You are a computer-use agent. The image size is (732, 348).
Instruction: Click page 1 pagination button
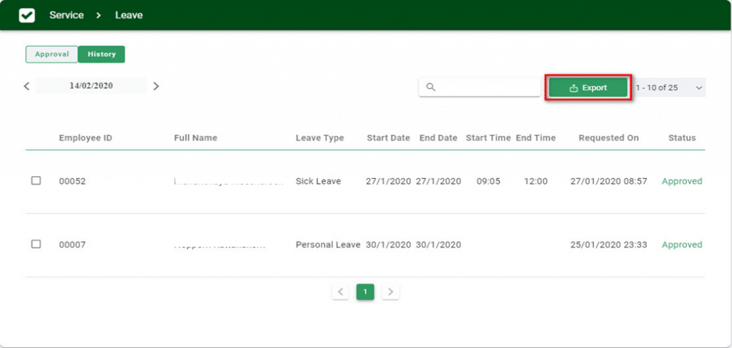tap(365, 292)
